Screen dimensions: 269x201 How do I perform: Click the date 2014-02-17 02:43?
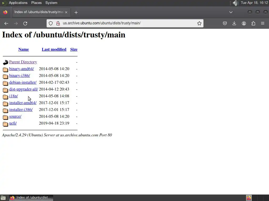point(54,82)
